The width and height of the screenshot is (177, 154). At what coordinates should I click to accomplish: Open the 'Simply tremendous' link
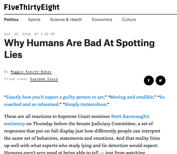[x=86, y=104]
